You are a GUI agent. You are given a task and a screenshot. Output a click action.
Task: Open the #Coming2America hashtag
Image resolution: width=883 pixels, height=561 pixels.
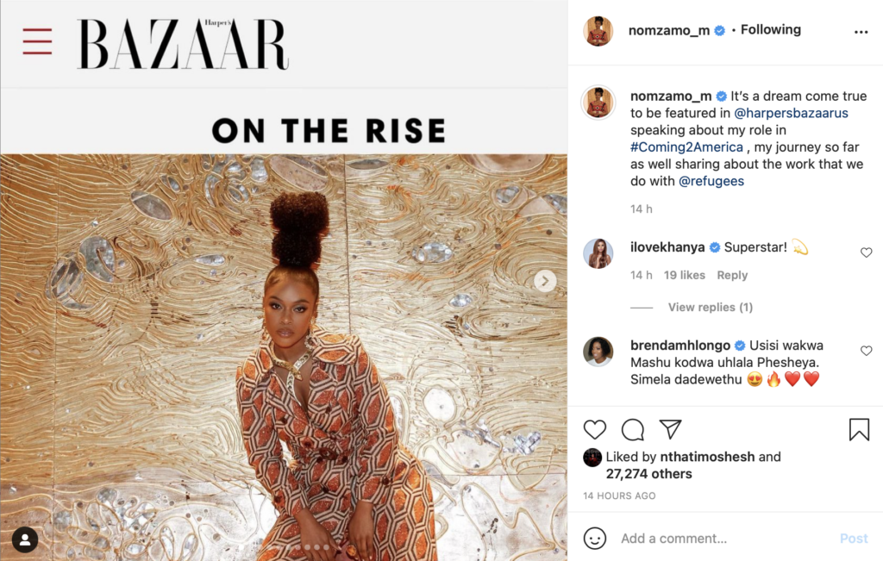point(686,147)
